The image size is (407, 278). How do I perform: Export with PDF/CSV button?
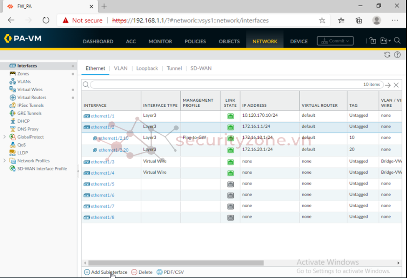click(x=170, y=272)
